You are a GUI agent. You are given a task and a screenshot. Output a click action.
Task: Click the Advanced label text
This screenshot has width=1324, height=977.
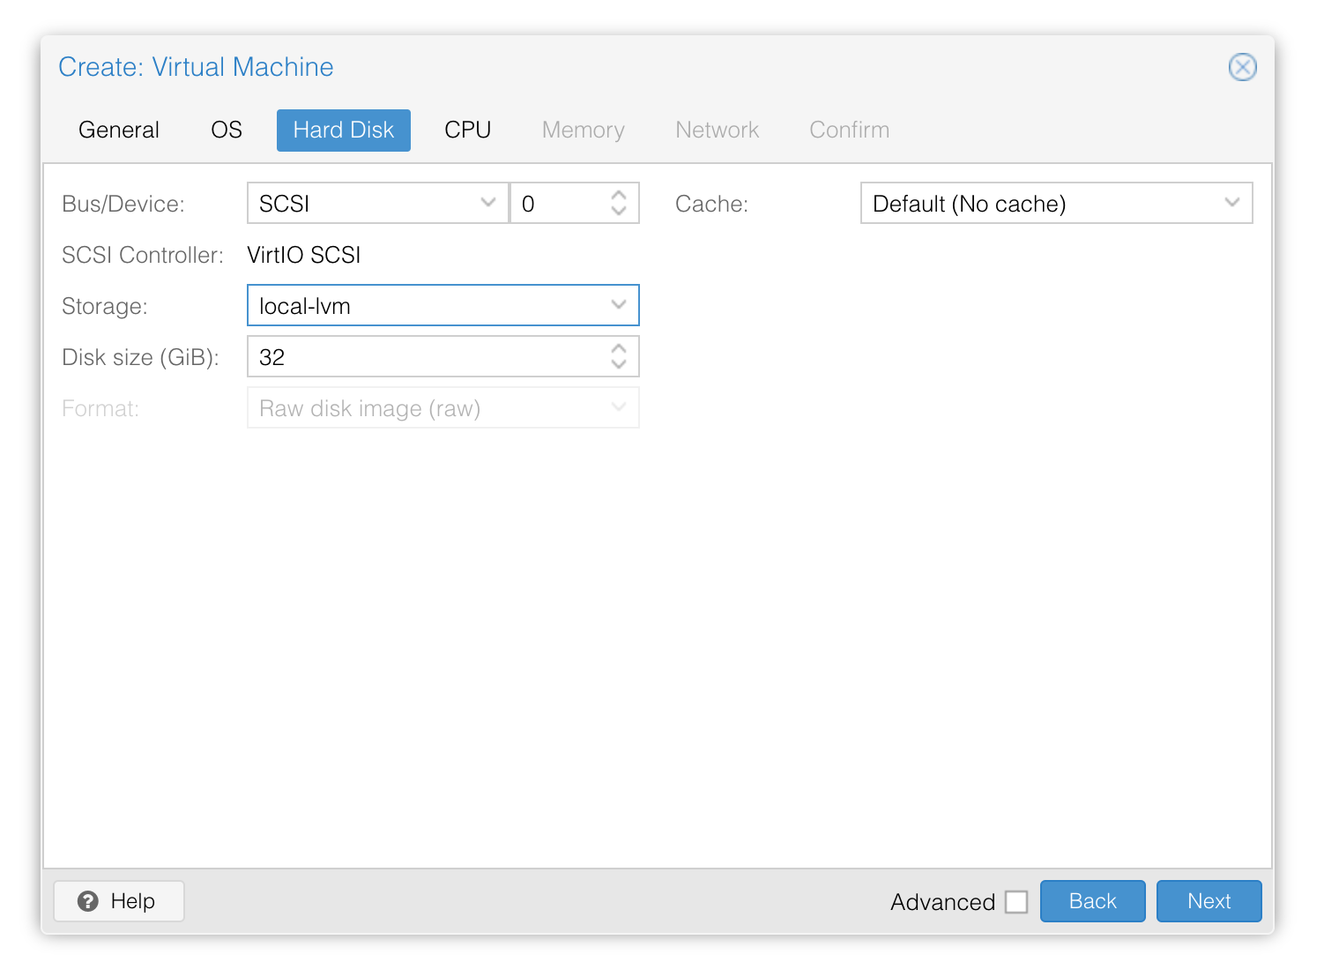942,902
